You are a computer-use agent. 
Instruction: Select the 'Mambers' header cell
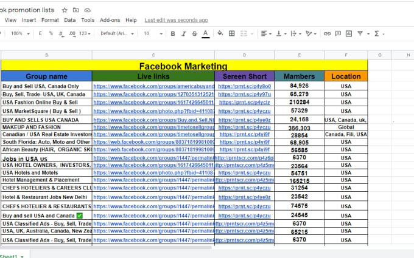coord(299,76)
